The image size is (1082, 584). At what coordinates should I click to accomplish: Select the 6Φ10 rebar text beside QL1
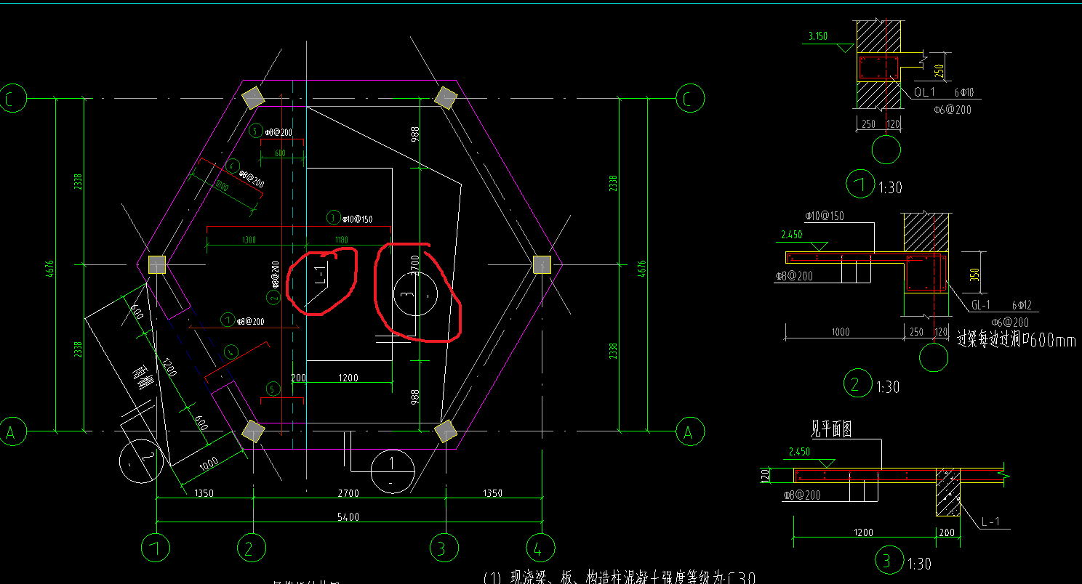click(x=964, y=92)
